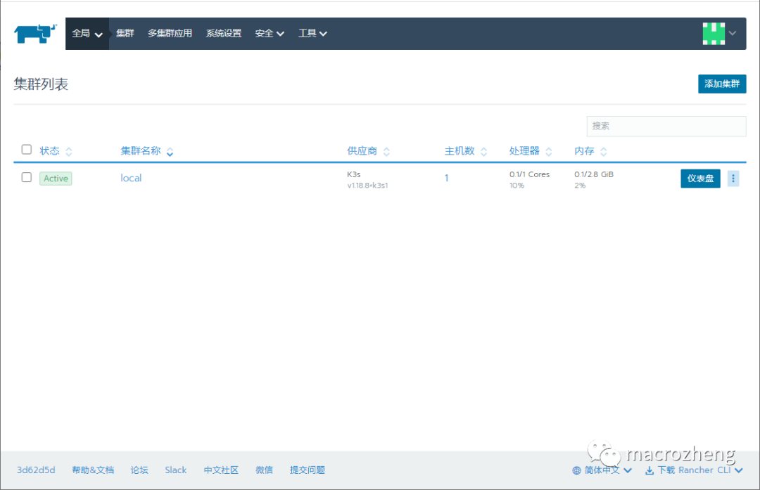
Task: Click the download icon before Rancher CLI
Action: (x=649, y=470)
